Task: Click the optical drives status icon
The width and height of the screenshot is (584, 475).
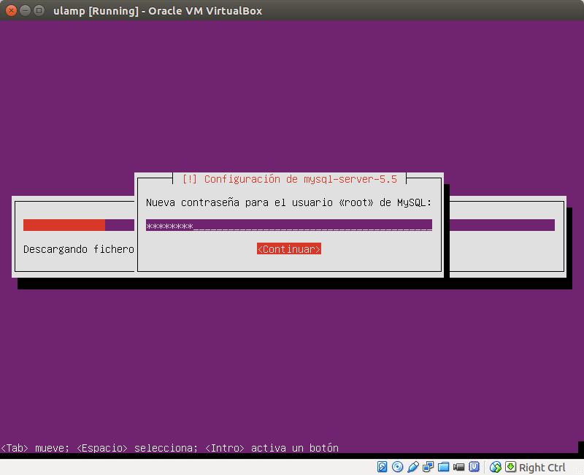Action: click(x=397, y=466)
